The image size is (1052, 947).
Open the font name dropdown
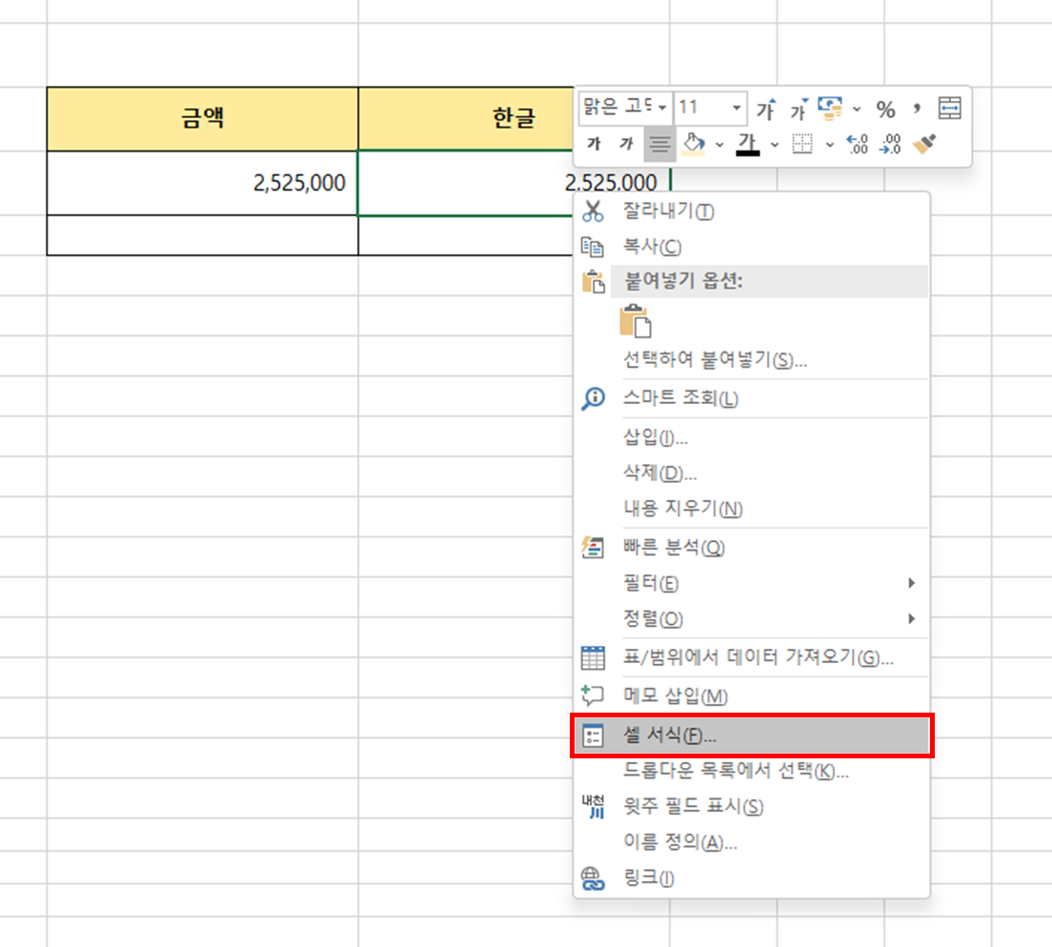click(661, 108)
